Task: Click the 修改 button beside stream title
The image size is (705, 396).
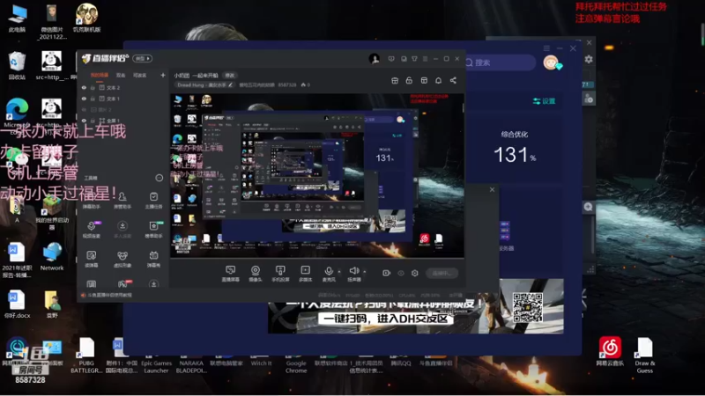Action: pyautogui.click(x=230, y=75)
